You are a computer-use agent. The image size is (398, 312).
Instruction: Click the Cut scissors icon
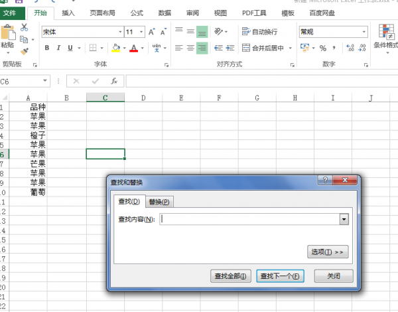(24, 27)
